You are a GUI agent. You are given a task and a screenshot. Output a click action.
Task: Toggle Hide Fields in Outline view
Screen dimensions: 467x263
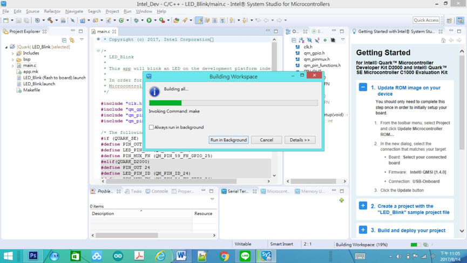(309, 40)
